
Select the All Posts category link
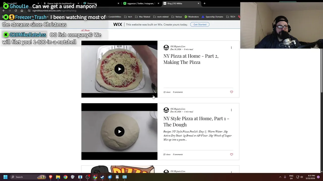(x=85, y=30)
